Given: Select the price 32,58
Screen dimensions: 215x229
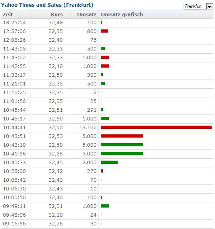Looking at the screenshot, I should (56, 154).
